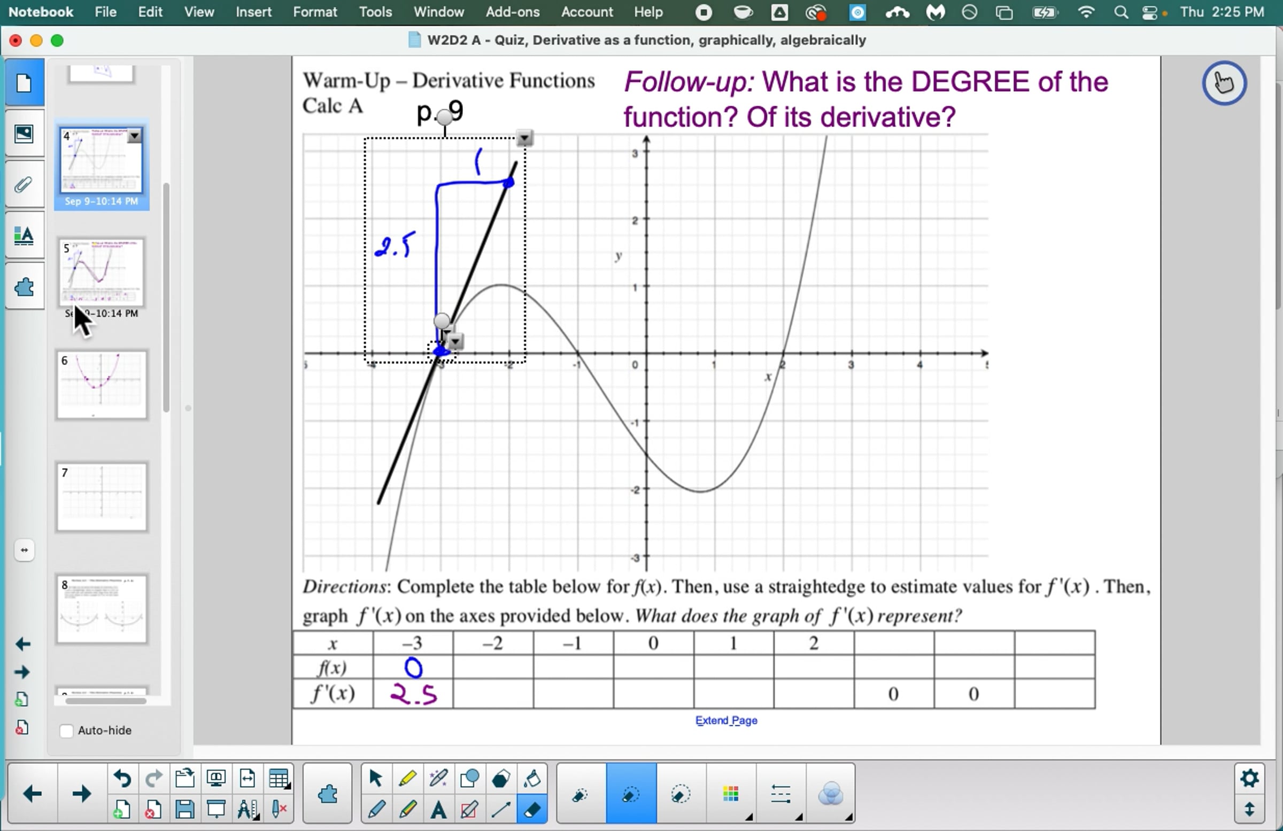This screenshot has width=1283, height=831.
Task: Click the Extend Page link
Action: pos(725,720)
